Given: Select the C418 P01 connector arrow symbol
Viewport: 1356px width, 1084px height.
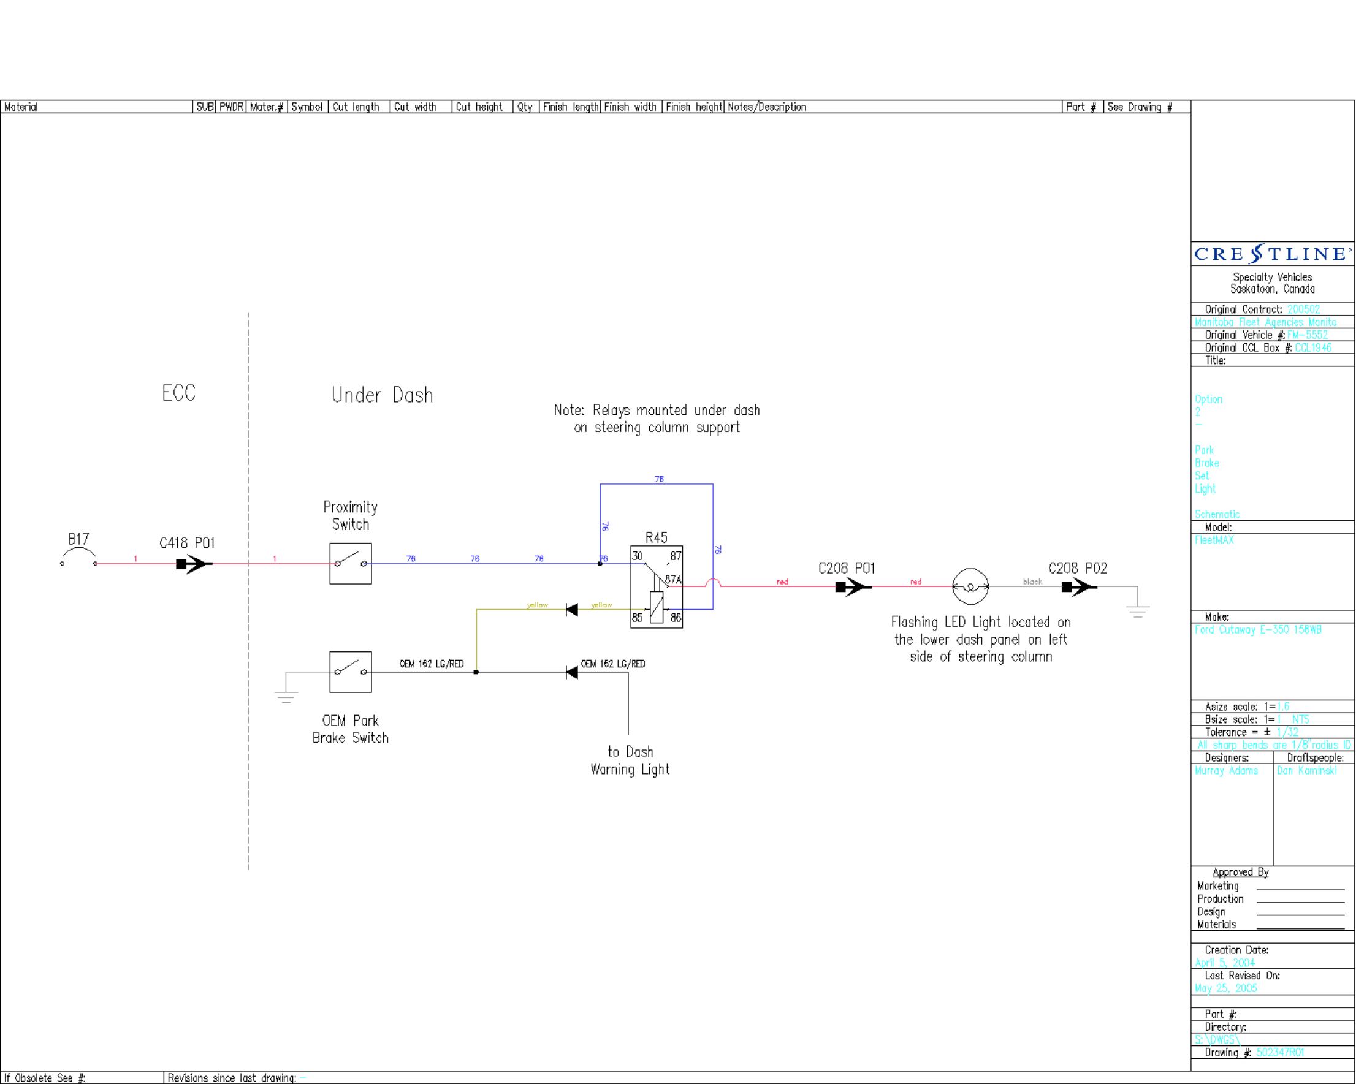Looking at the screenshot, I should pyautogui.click(x=194, y=564).
